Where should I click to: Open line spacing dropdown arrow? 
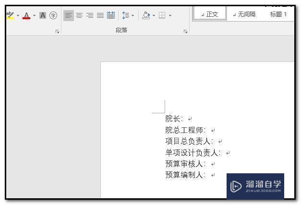coord(133,15)
